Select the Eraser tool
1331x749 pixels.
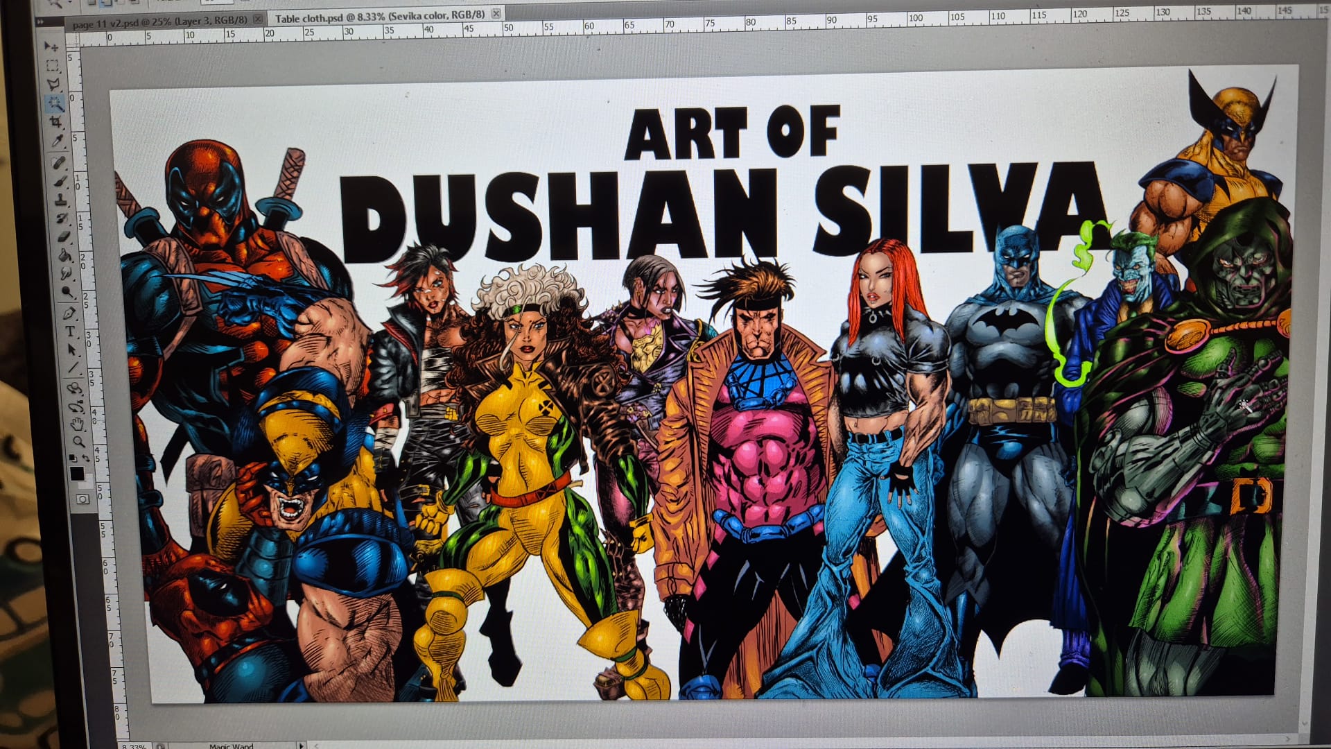click(x=64, y=236)
